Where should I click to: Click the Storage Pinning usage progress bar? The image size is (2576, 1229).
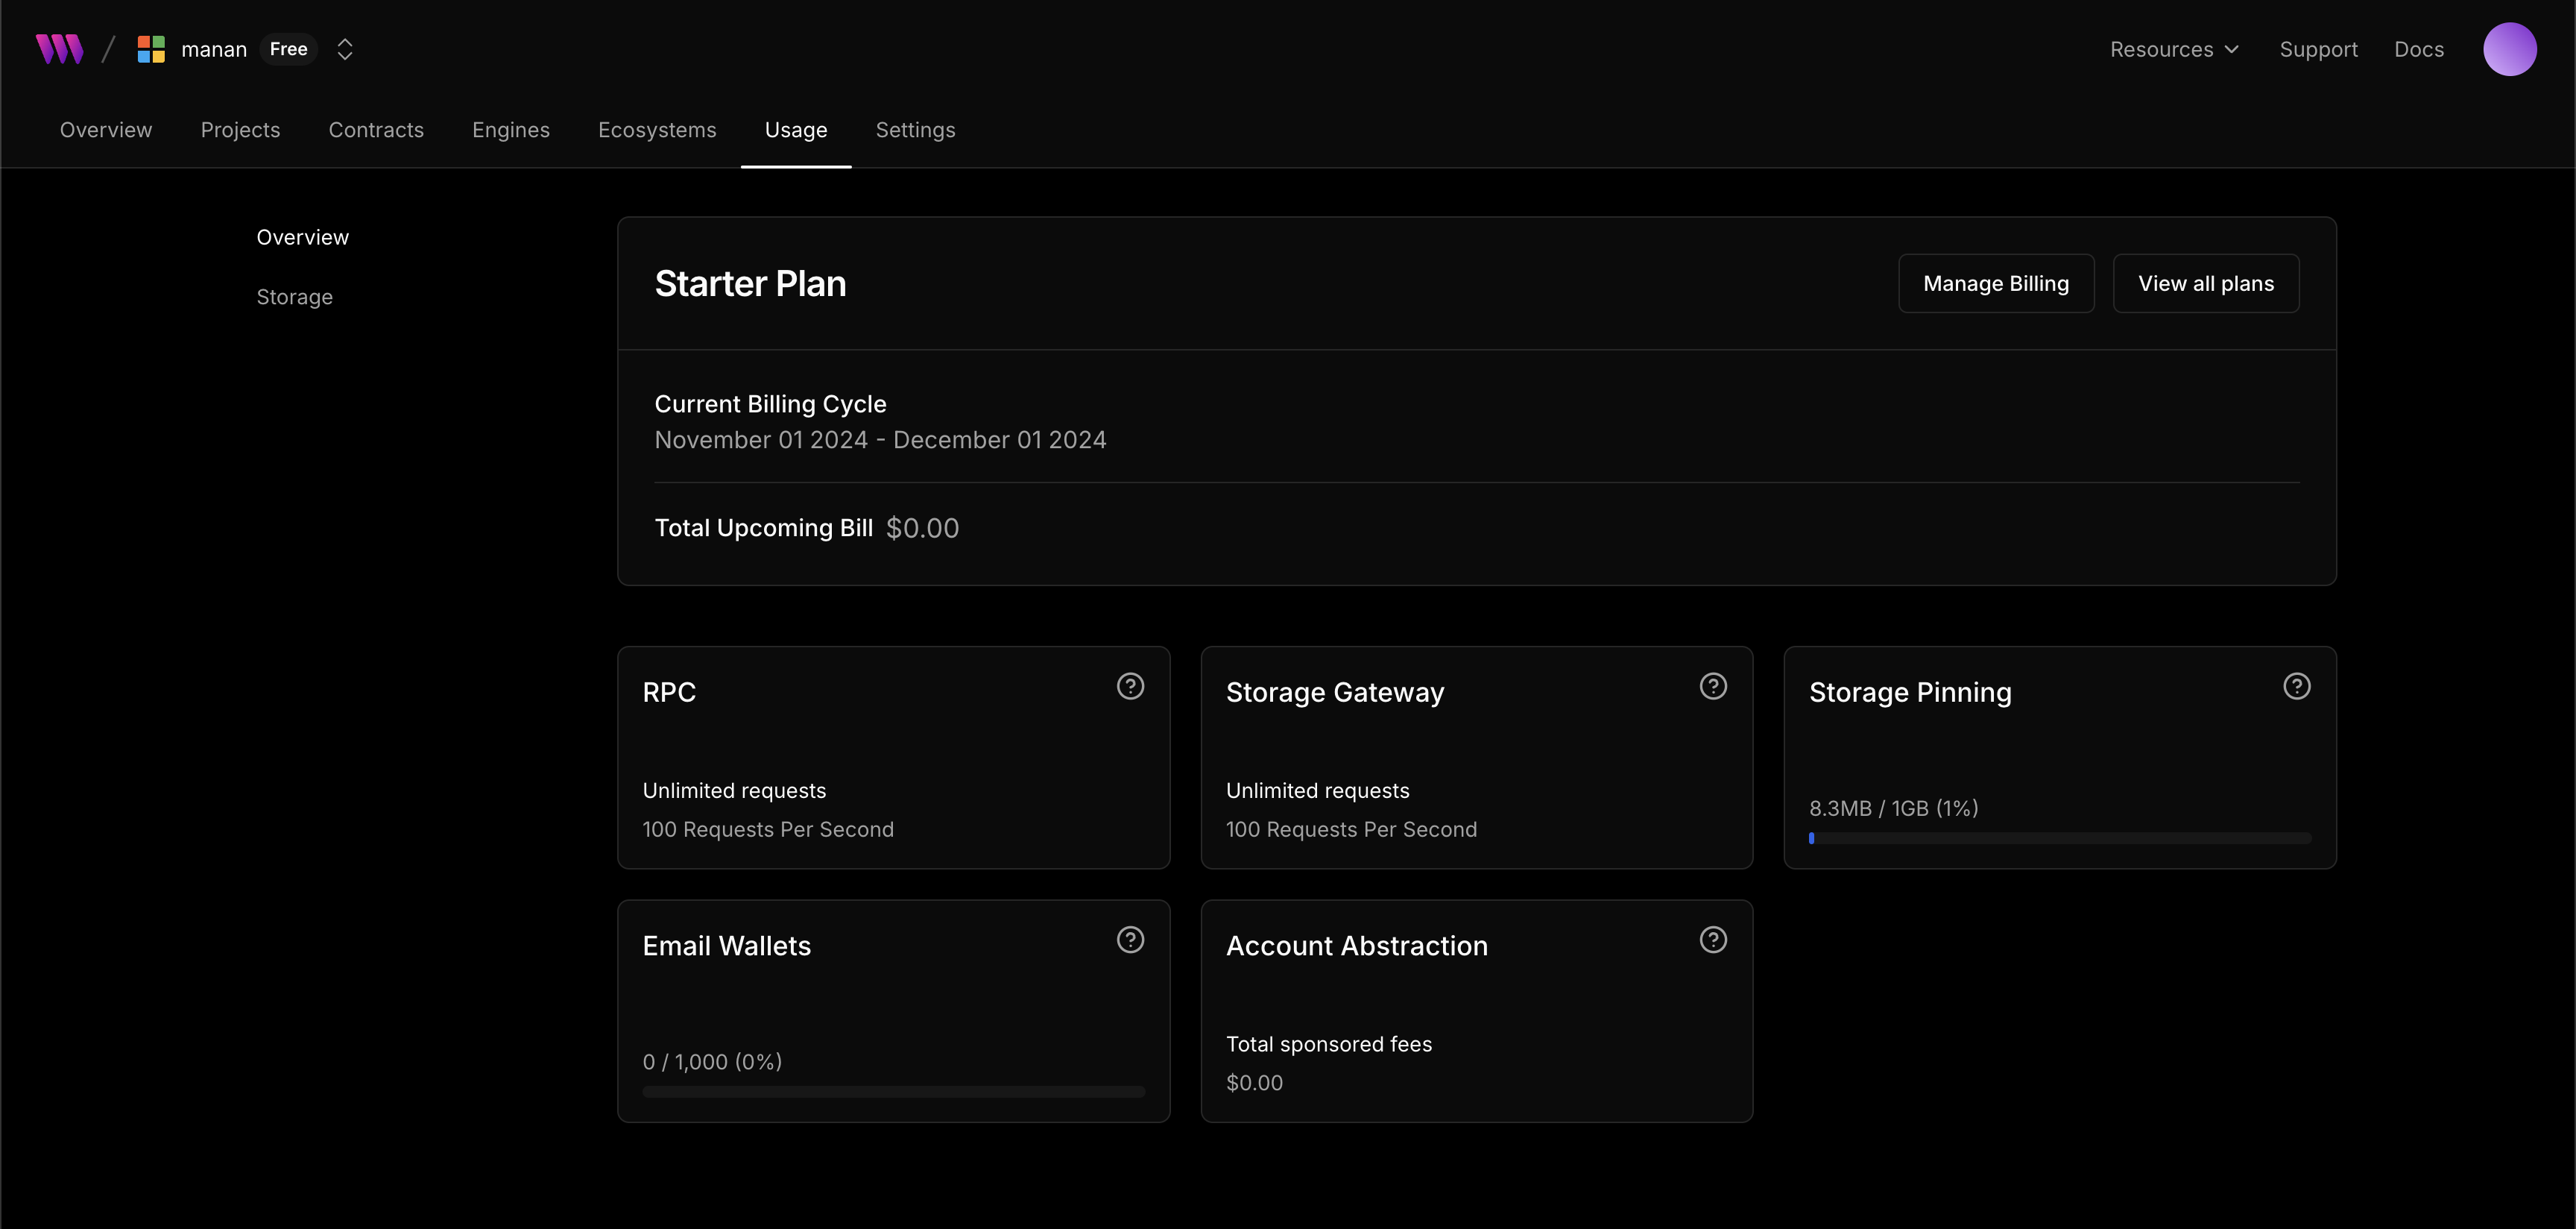2059,839
